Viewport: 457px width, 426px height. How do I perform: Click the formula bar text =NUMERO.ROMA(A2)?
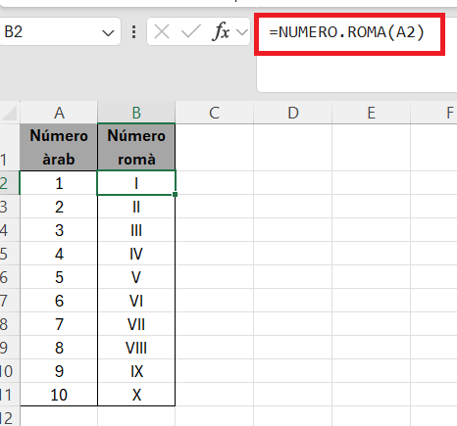346,32
